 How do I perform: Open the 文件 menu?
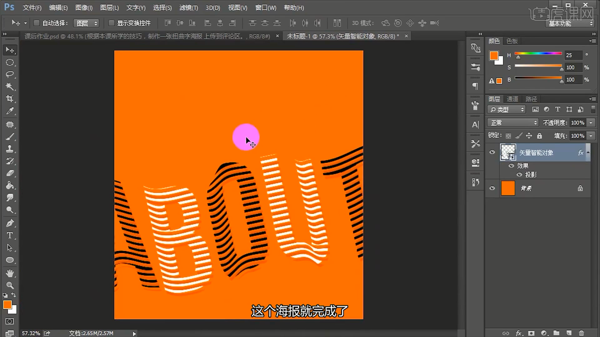32,8
